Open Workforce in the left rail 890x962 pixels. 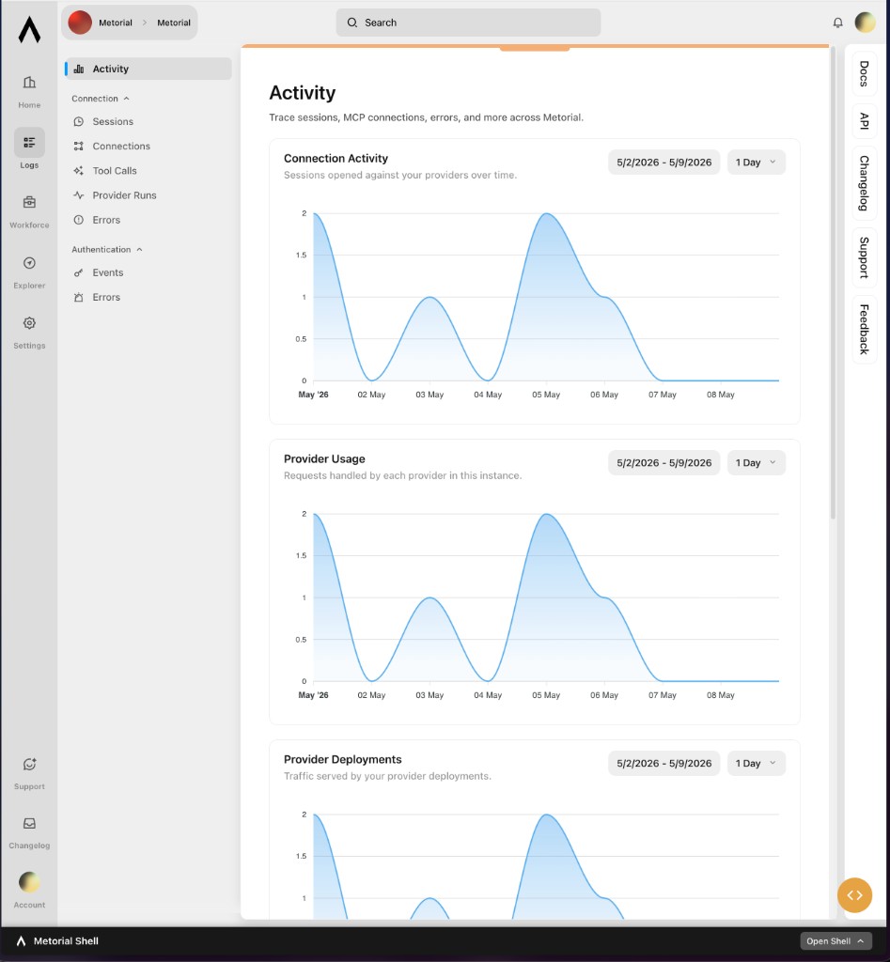point(29,211)
